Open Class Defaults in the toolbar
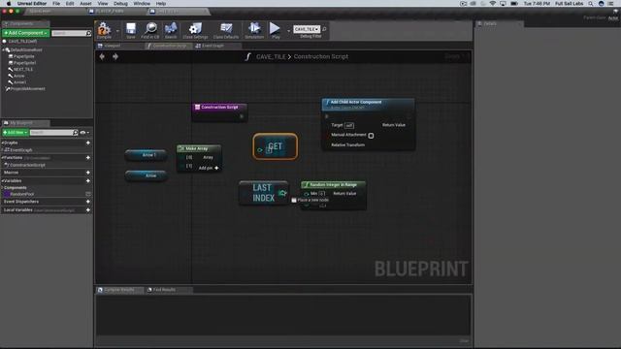 click(226, 30)
